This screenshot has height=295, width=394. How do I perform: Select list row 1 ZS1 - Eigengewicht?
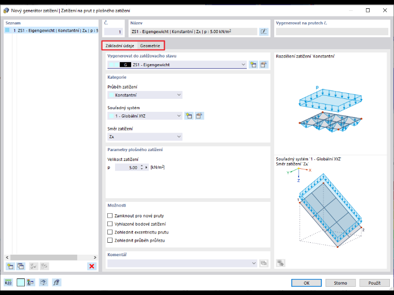tap(51, 31)
